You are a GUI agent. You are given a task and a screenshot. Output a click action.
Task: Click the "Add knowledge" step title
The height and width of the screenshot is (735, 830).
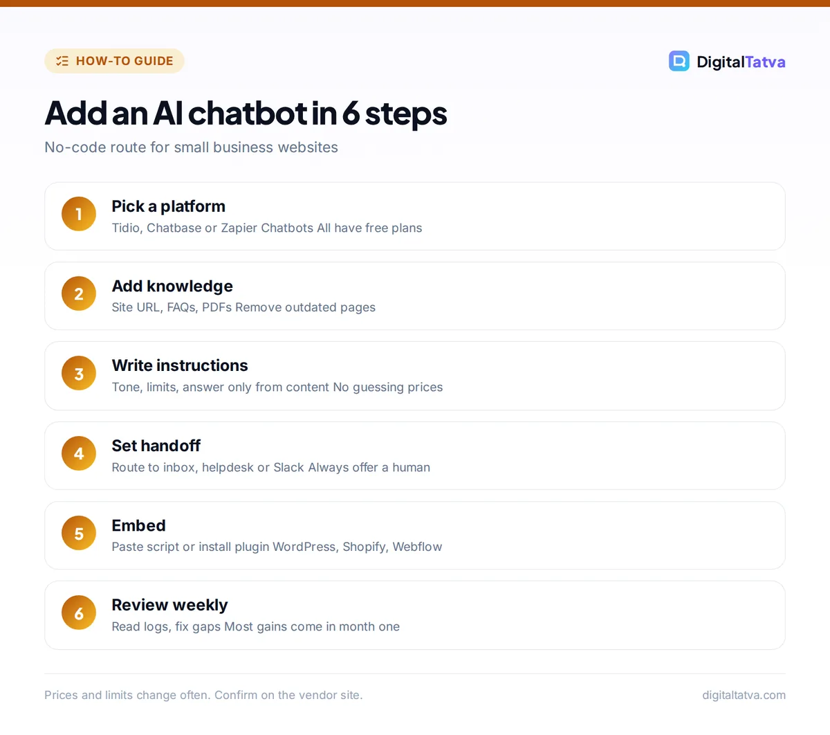click(x=172, y=286)
